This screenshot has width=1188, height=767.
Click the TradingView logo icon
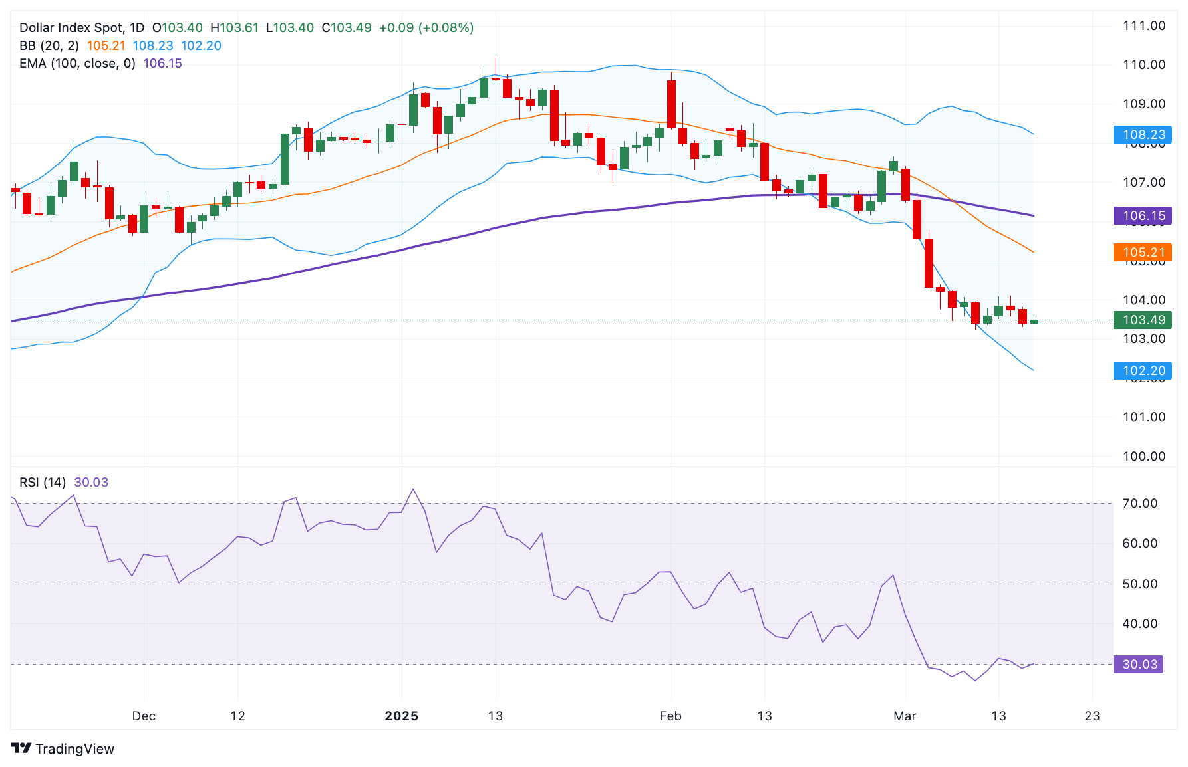coord(21,748)
